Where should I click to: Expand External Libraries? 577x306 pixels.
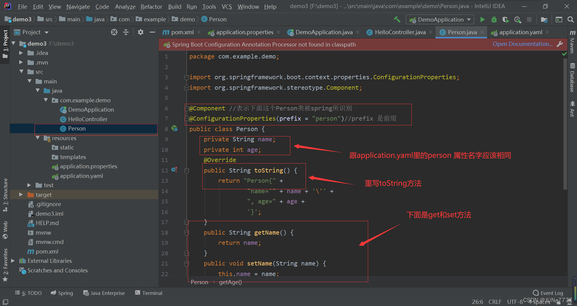pyautogui.click(x=13, y=261)
